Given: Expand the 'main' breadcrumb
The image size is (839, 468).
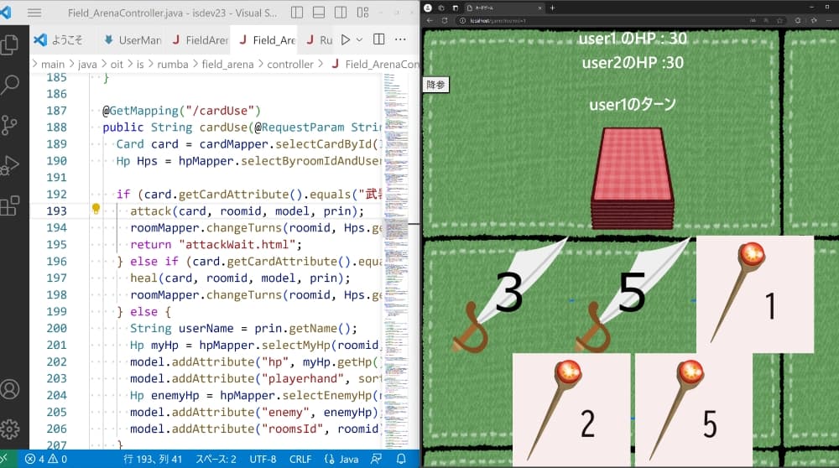Looking at the screenshot, I should [52, 65].
